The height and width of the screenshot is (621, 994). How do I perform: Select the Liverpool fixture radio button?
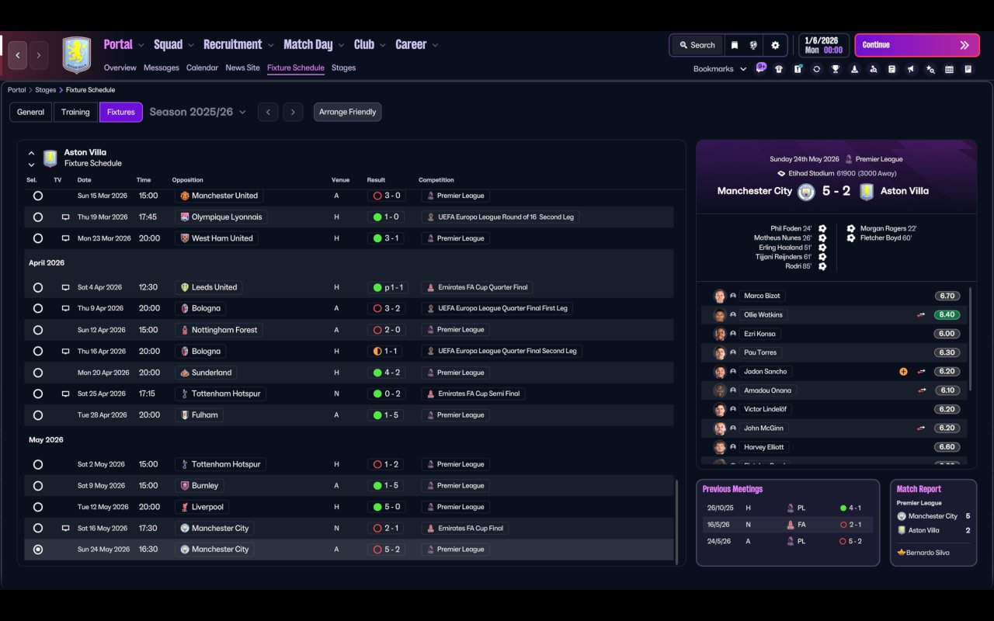pyautogui.click(x=38, y=507)
